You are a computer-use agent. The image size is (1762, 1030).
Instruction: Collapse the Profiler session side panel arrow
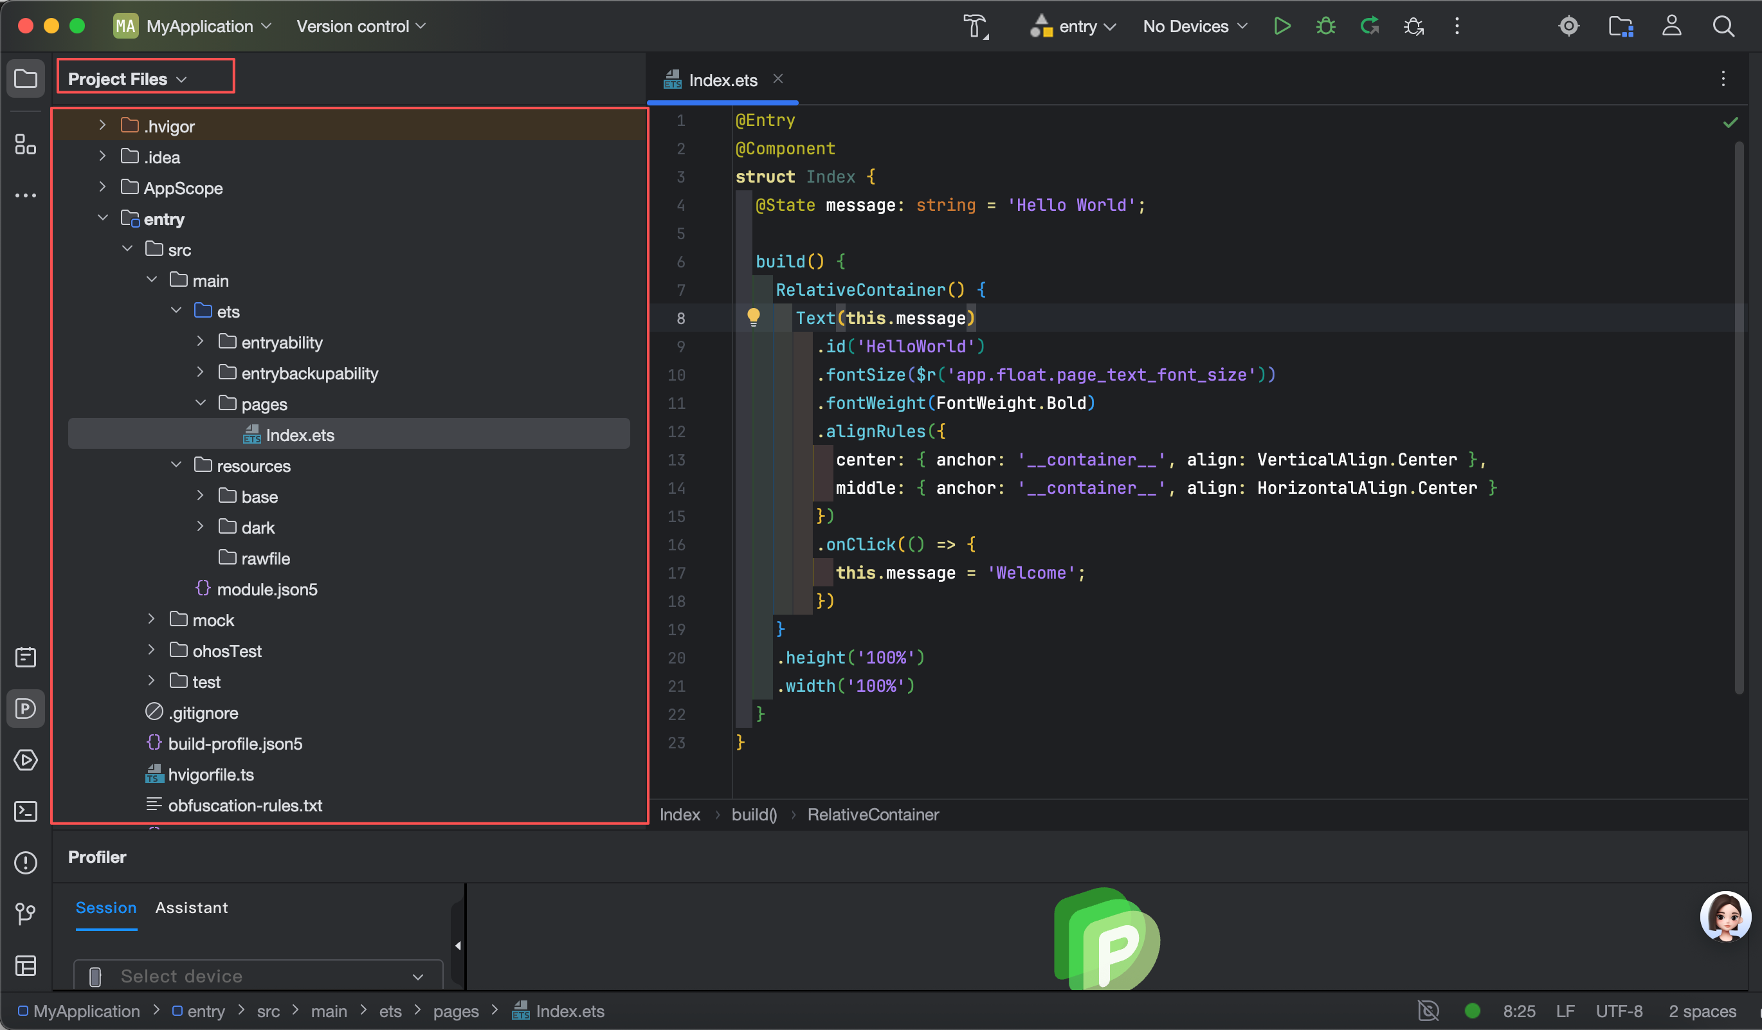[458, 945]
